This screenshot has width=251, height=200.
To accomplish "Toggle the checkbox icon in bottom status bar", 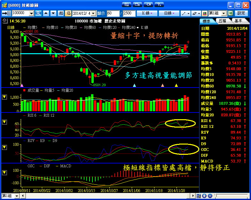I will [x=199, y=196].
